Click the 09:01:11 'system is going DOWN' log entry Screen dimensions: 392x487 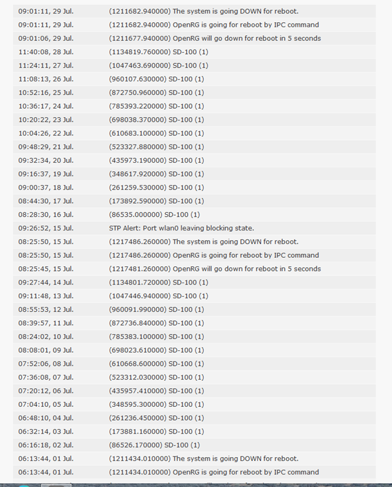[x=204, y=11]
